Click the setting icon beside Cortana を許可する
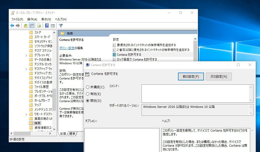 click(x=114, y=54)
